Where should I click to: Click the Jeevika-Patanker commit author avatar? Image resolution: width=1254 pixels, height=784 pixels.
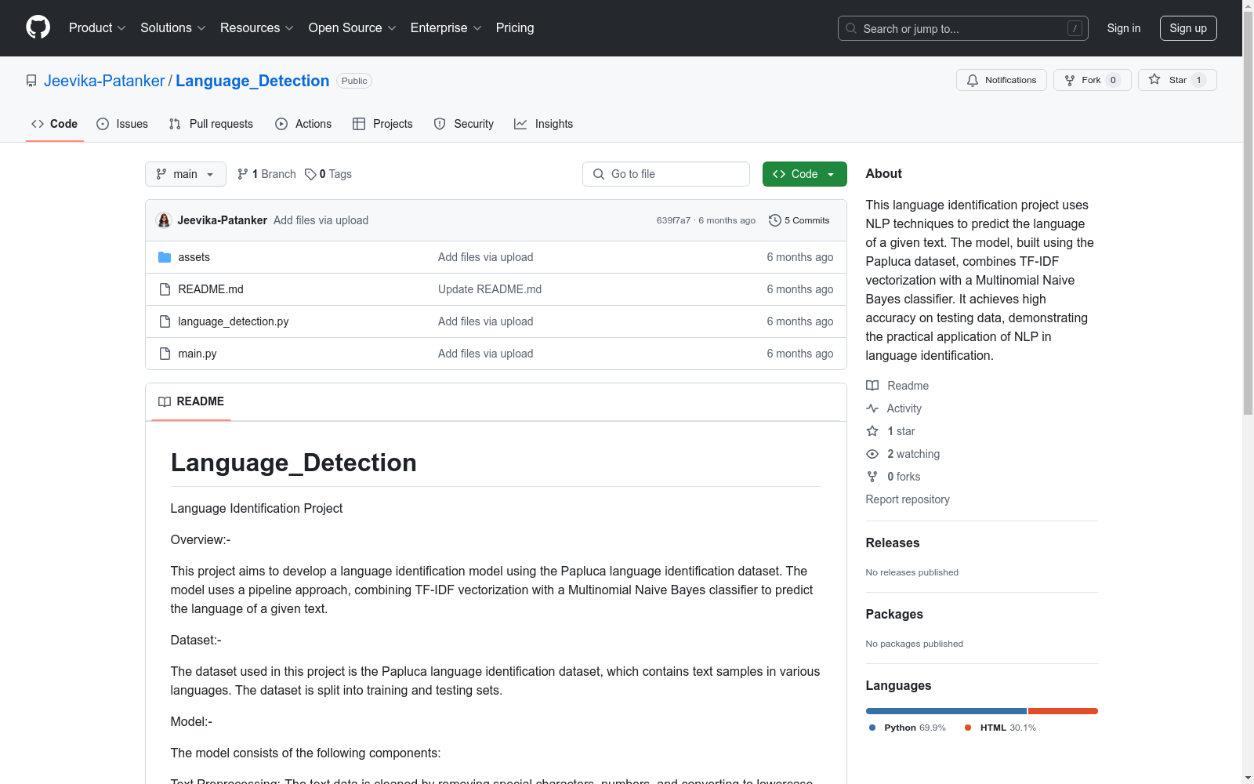coord(164,220)
